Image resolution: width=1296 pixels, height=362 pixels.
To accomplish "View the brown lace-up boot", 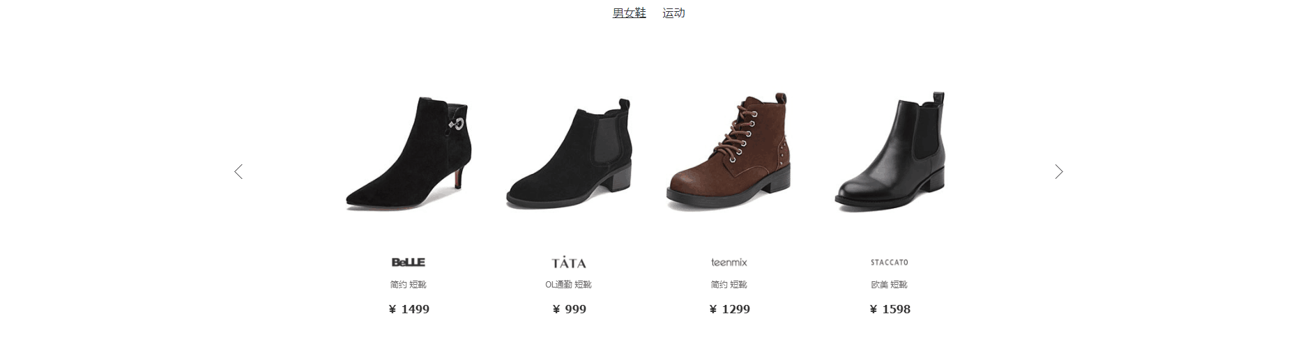I will [x=729, y=151].
